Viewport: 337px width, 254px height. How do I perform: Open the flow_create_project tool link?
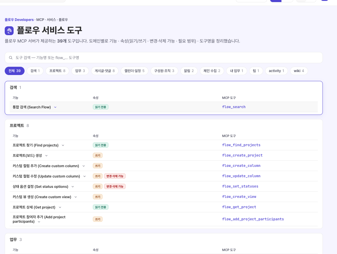pyautogui.click(x=242, y=155)
